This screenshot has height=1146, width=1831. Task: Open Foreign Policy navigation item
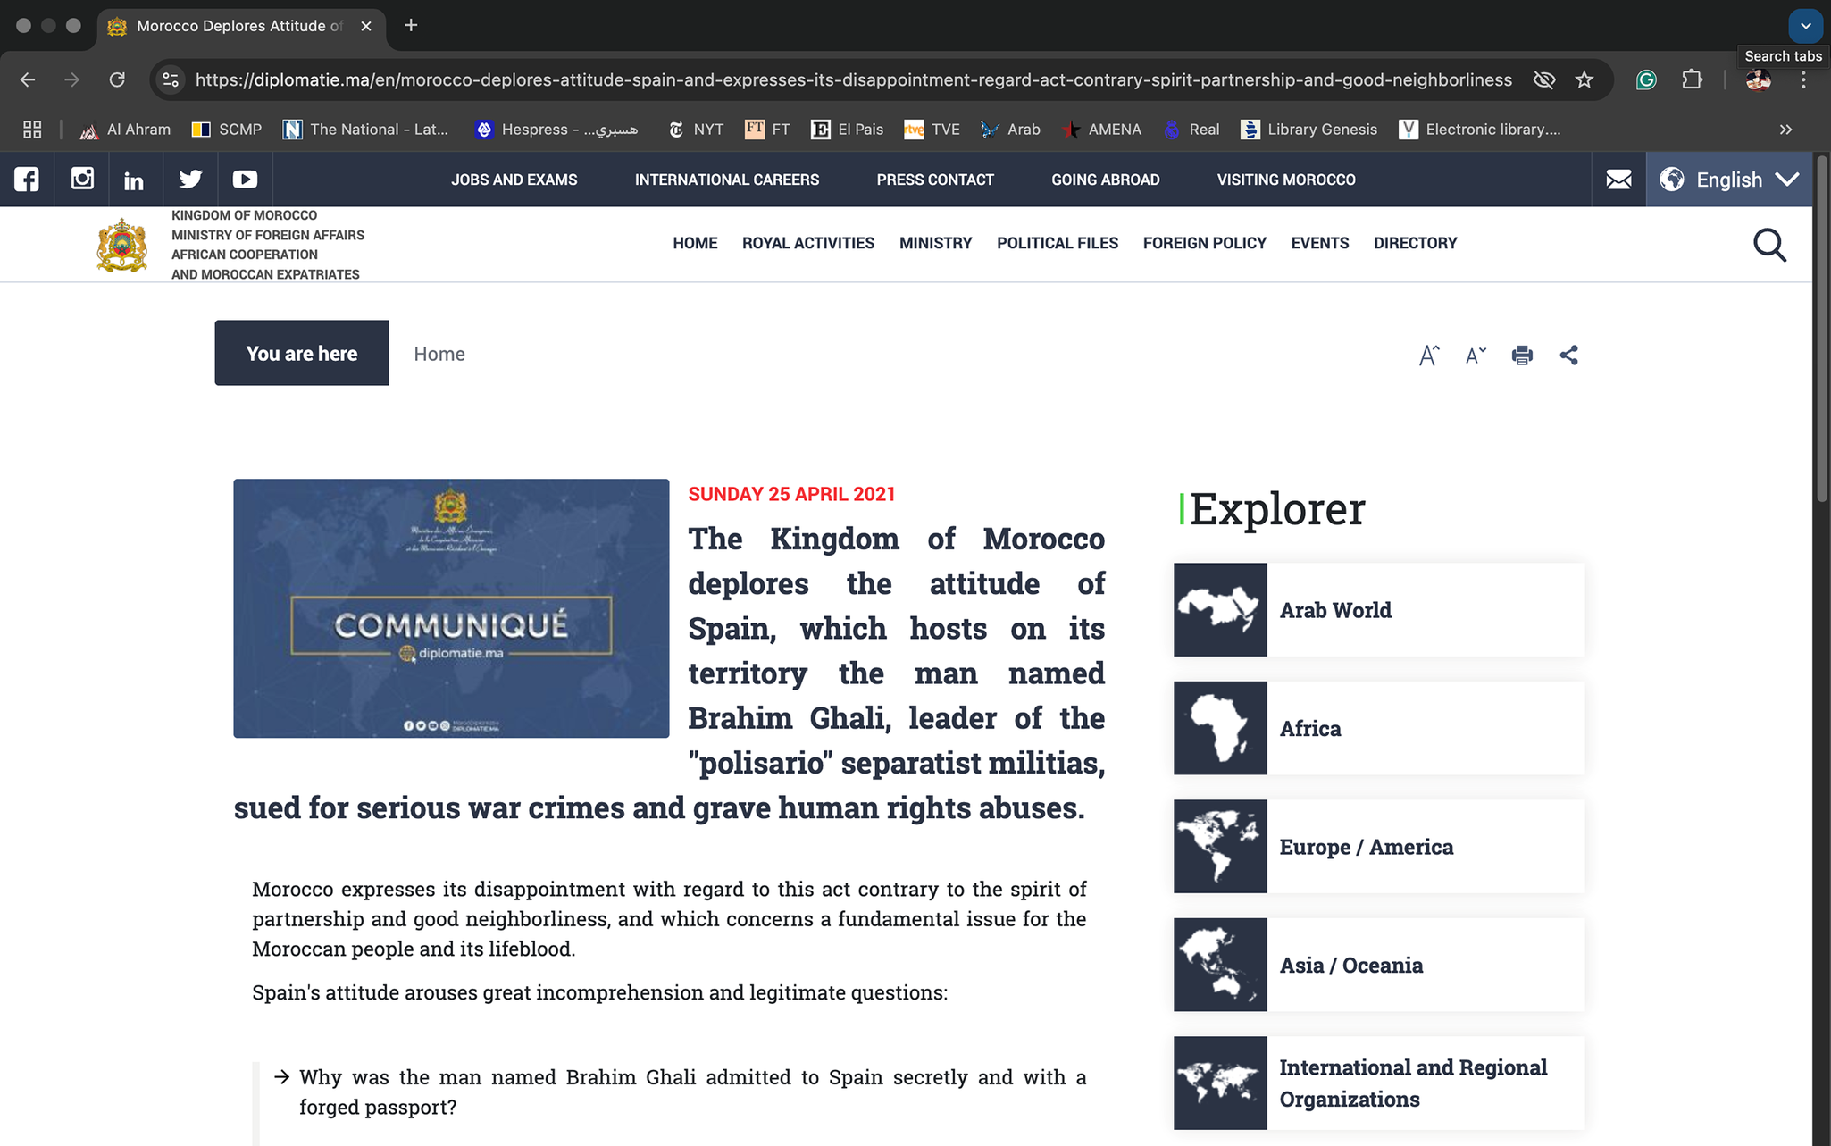1205,243
